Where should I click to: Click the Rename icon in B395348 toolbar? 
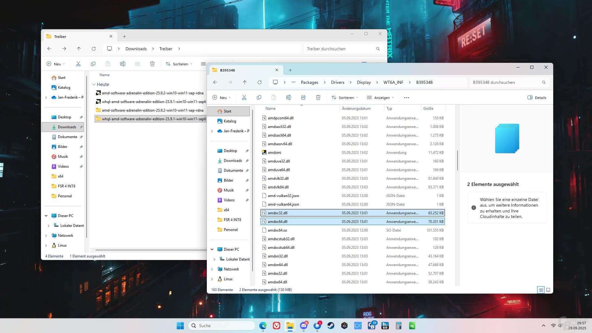[289, 97]
